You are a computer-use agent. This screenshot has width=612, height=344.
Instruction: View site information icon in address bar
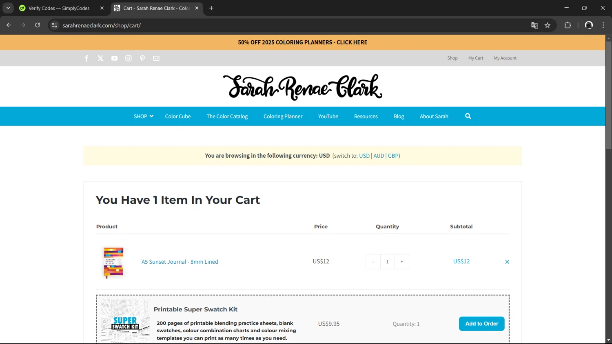click(54, 25)
